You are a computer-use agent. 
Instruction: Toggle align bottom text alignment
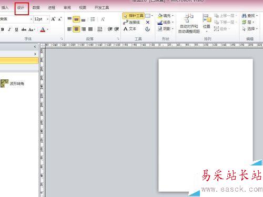83,19
